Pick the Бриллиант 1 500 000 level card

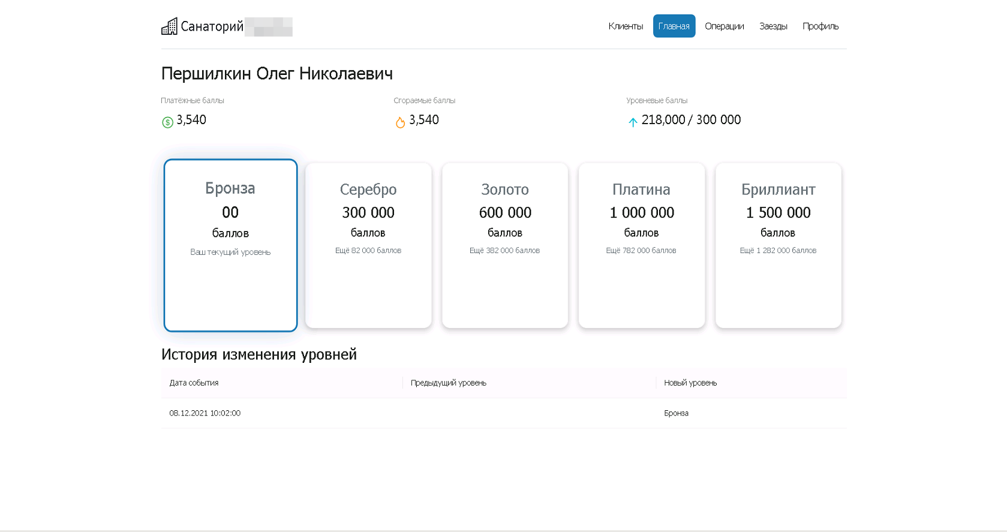(x=778, y=245)
